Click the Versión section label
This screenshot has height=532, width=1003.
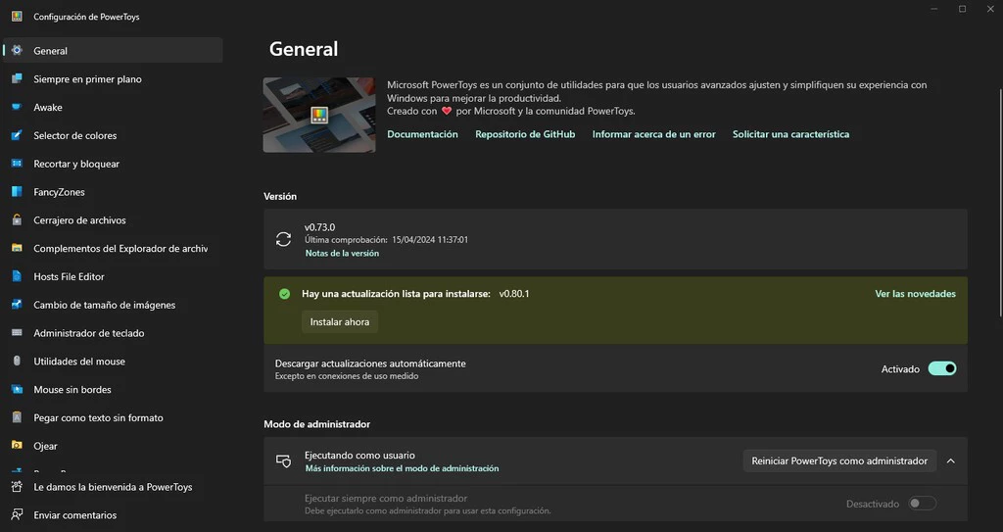point(280,196)
